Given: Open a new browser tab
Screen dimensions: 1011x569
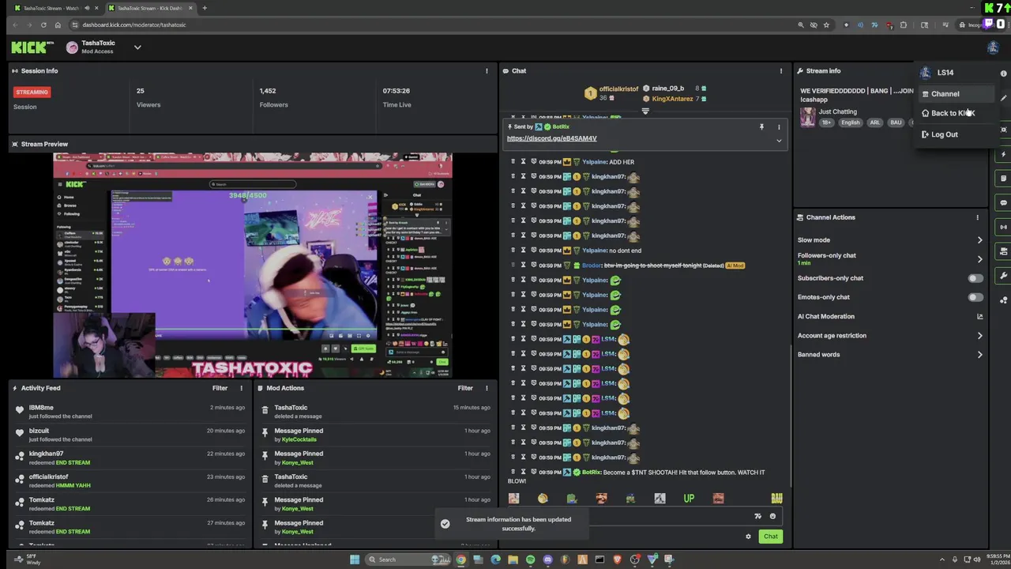Looking at the screenshot, I should point(205,8).
